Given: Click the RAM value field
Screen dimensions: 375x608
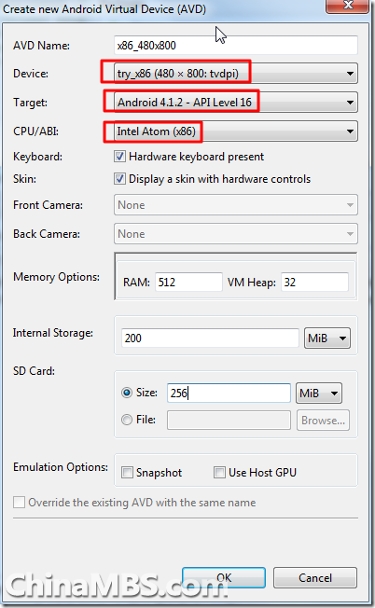Looking at the screenshot, I should [x=188, y=282].
